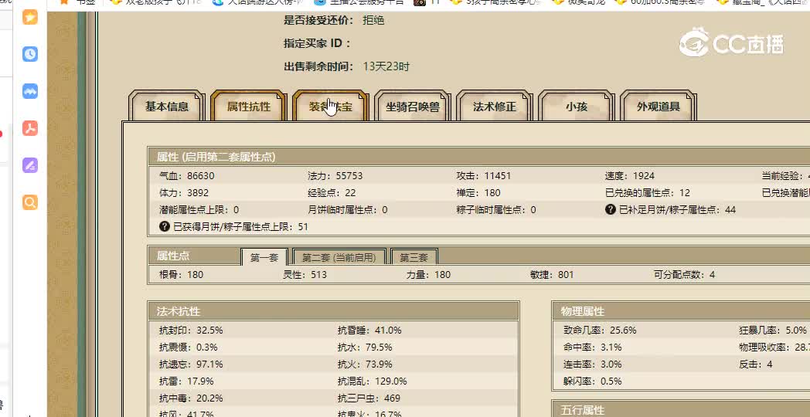The height and width of the screenshot is (417, 810).
Task: Click the blue wave sidebar icon
Action: [30, 91]
